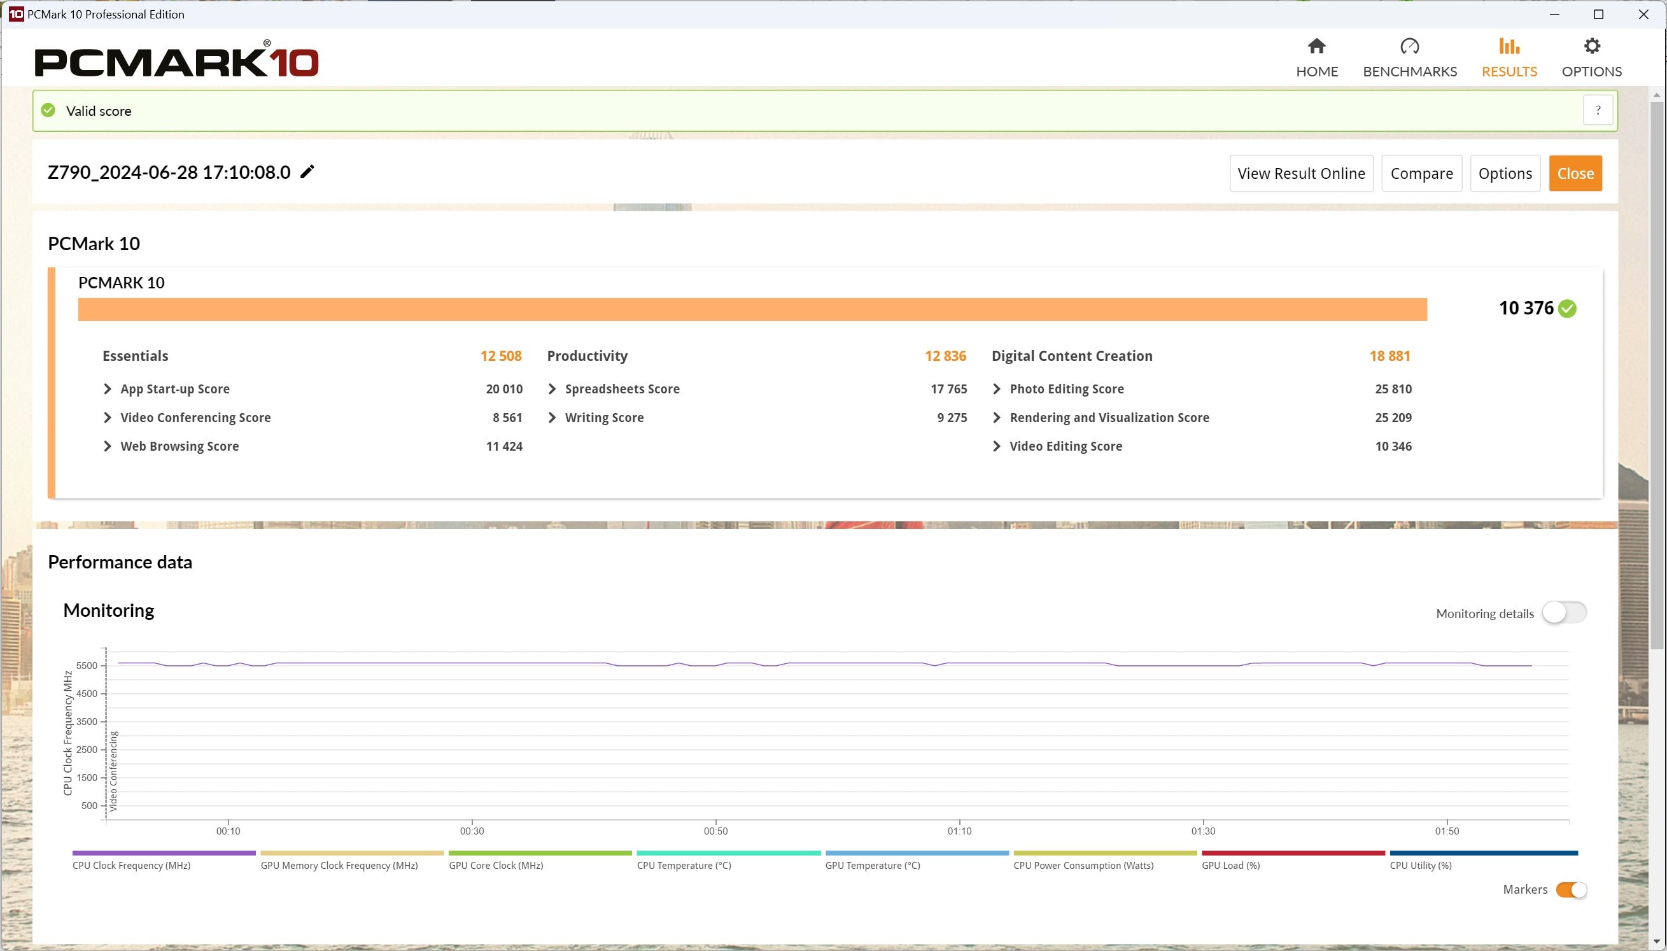Image resolution: width=1667 pixels, height=951 pixels.
Task: Click the Compare button
Action: point(1422,173)
